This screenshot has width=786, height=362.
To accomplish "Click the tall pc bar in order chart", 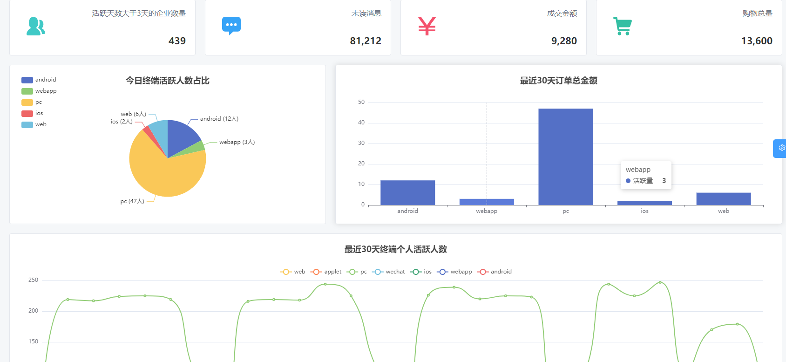I will pyautogui.click(x=566, y=157).
